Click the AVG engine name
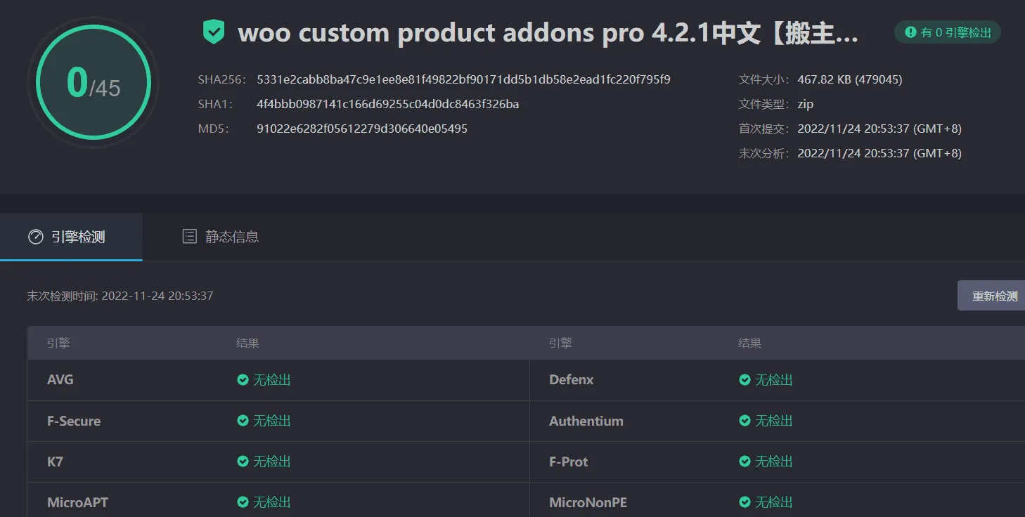 click(60, 380)
